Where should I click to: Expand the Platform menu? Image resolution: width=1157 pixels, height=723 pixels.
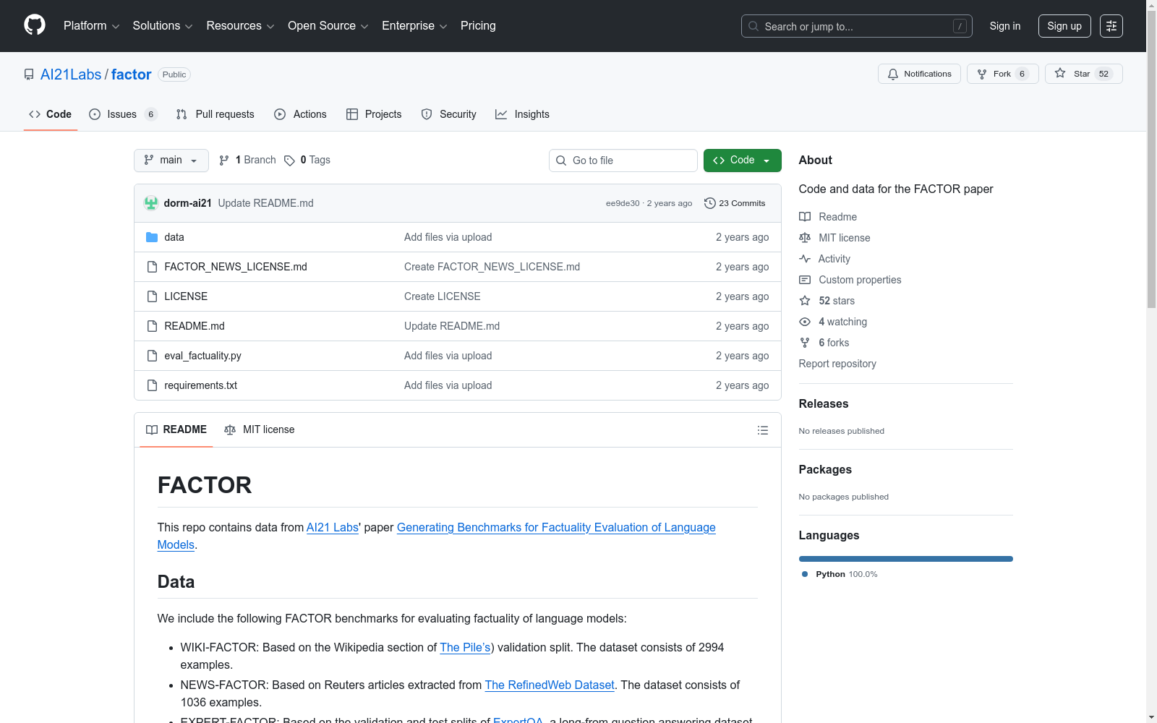91,26
